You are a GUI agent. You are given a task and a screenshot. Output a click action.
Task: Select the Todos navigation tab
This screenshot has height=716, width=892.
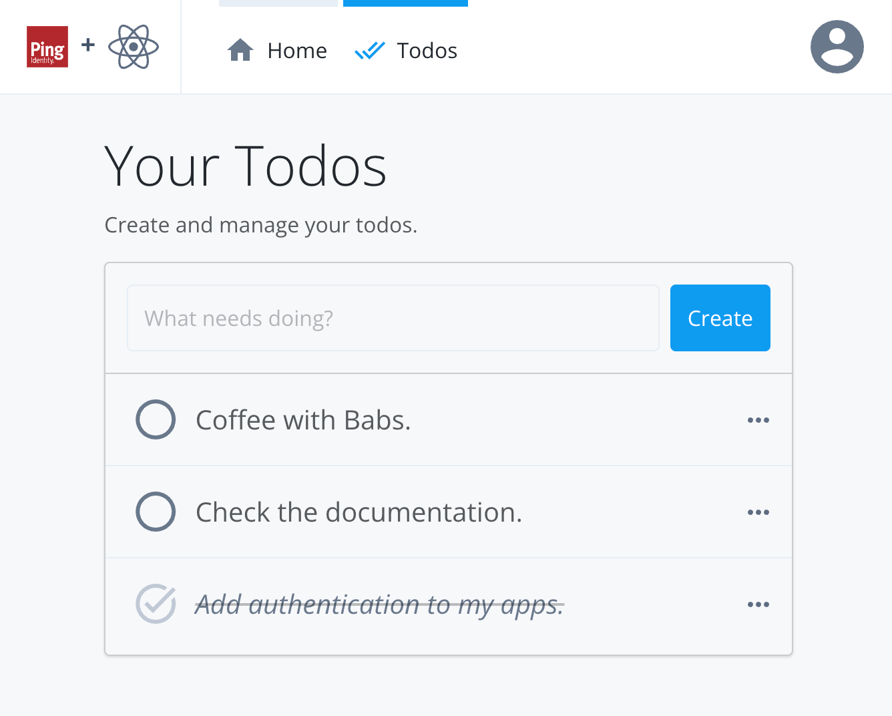click(427, 50)
